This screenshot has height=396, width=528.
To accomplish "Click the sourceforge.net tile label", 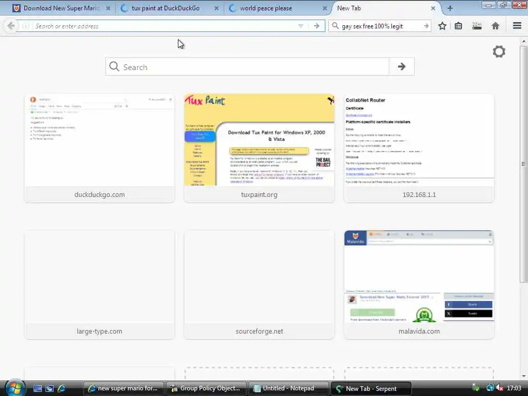I will (259, 332).
